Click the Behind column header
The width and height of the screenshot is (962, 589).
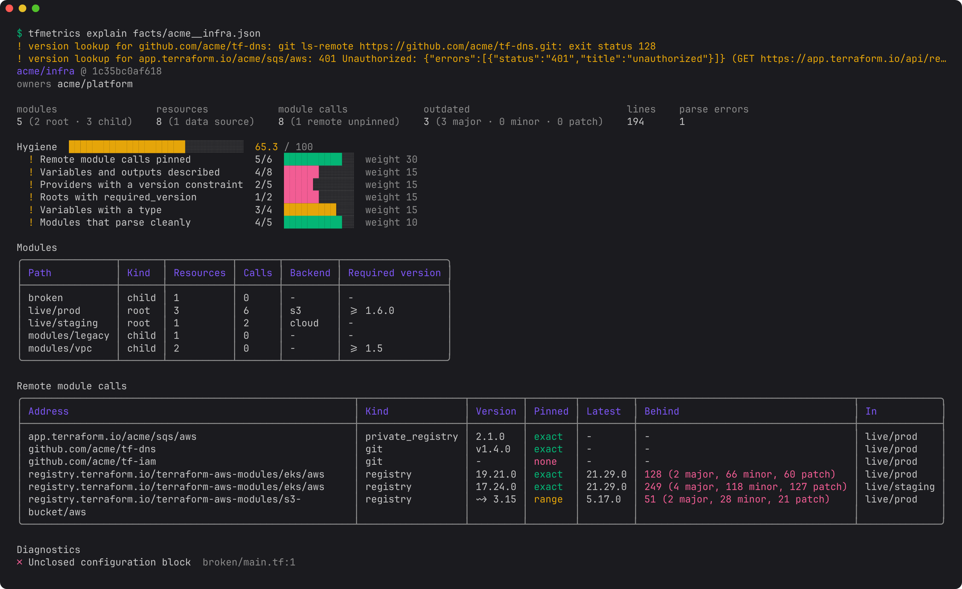click(661, 411)
